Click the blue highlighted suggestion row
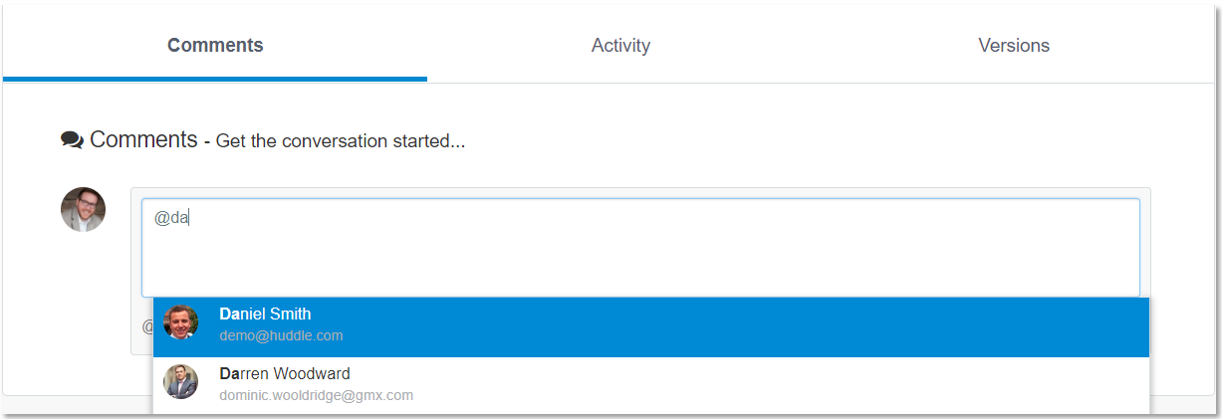Screen dimensions: 1222x419 651,326
